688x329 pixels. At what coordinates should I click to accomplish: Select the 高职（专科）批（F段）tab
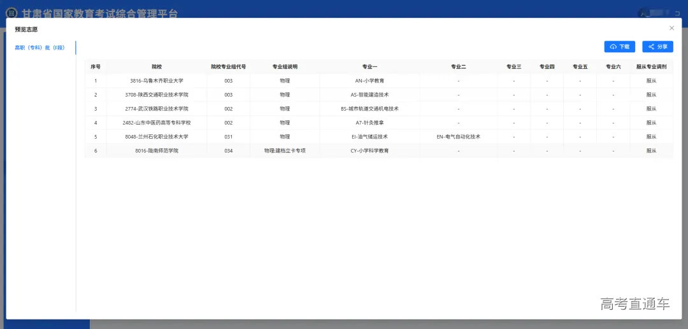[40, 48]
